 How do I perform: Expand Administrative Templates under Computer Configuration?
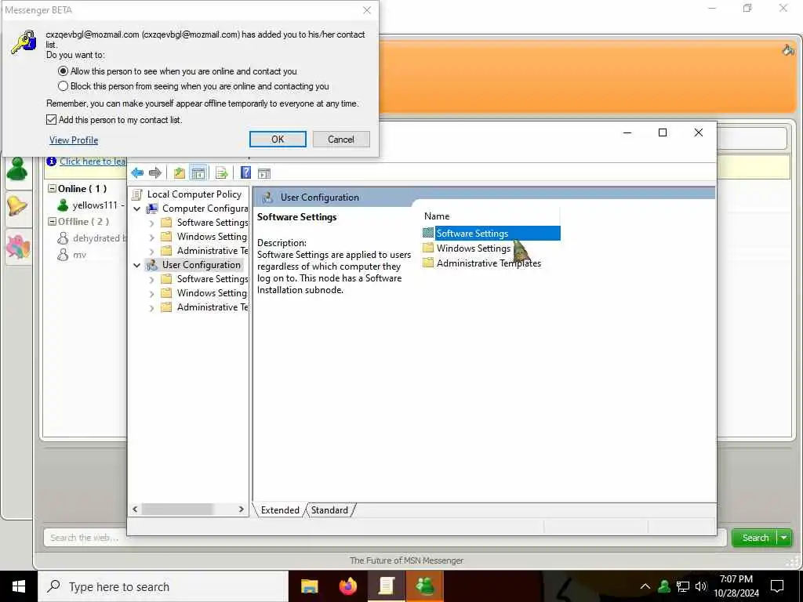pyautogui.click(x=151, y=252)
